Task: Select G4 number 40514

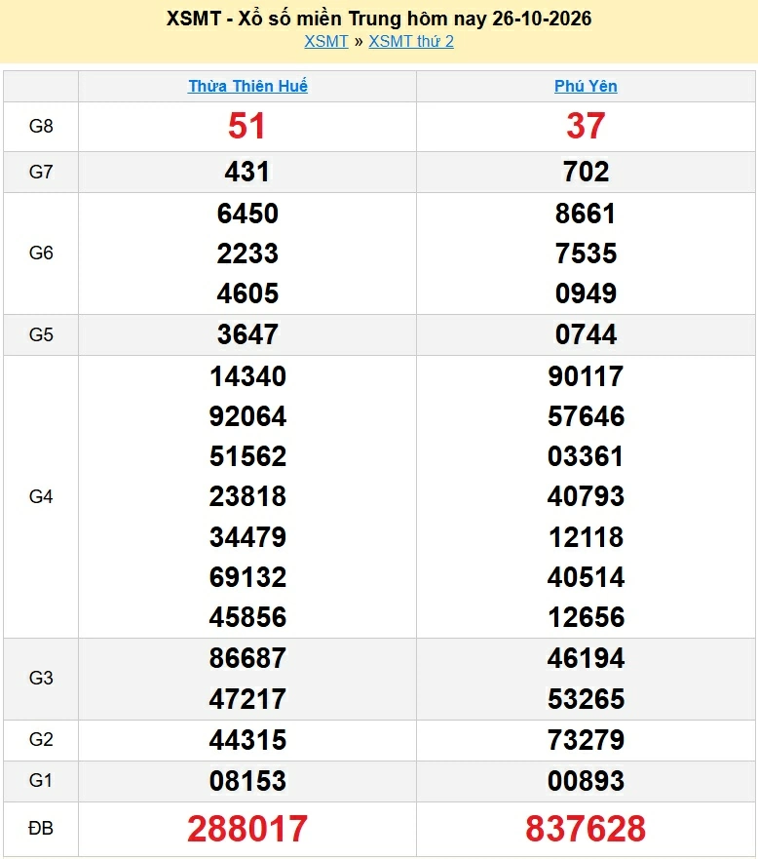Action: tap(586, 577)
